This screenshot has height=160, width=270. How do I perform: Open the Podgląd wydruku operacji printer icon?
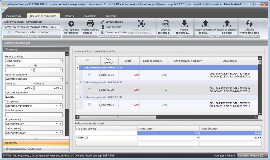click(x=90, y=24)
